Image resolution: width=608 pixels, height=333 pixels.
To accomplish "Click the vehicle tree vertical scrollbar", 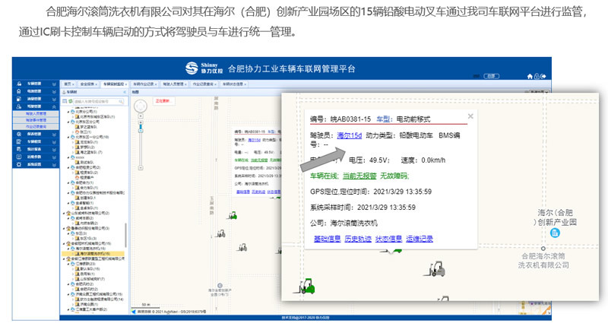I will tap(125, 235).
